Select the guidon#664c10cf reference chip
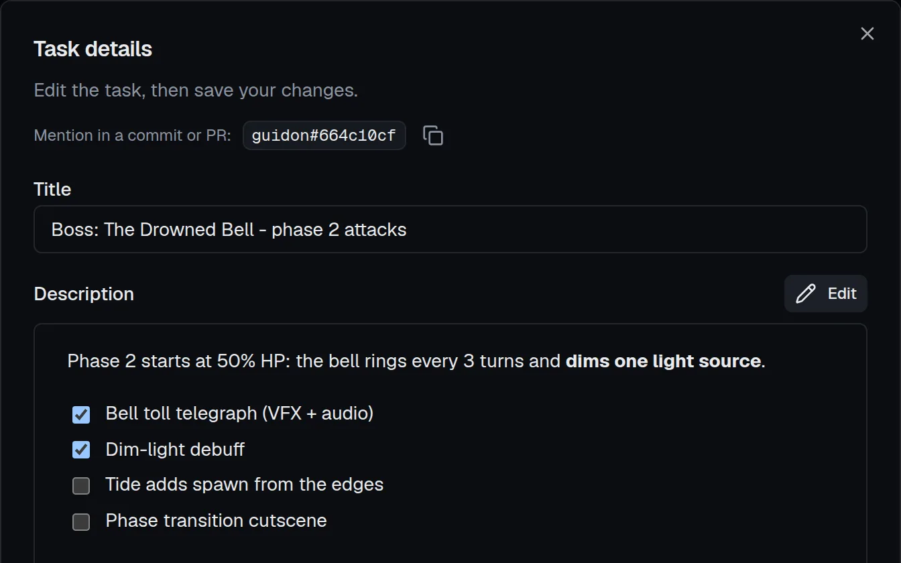 (324, 135)
